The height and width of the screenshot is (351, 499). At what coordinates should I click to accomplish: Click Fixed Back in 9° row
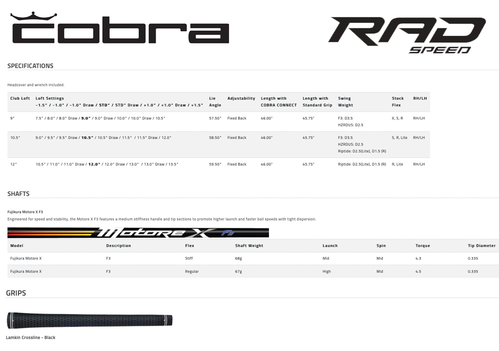pos(237,118)
